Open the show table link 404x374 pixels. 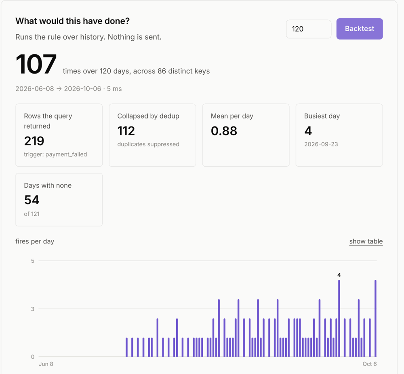tap(366, 241)
